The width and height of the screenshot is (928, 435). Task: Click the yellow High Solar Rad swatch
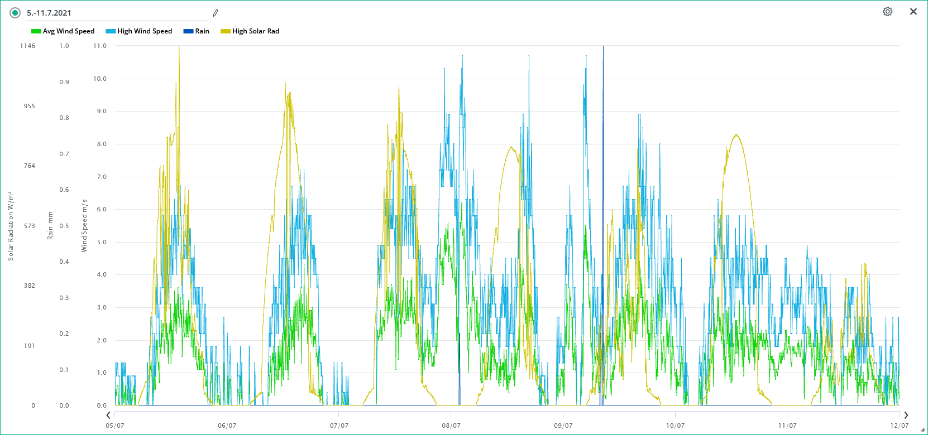[x=226, y=31]
